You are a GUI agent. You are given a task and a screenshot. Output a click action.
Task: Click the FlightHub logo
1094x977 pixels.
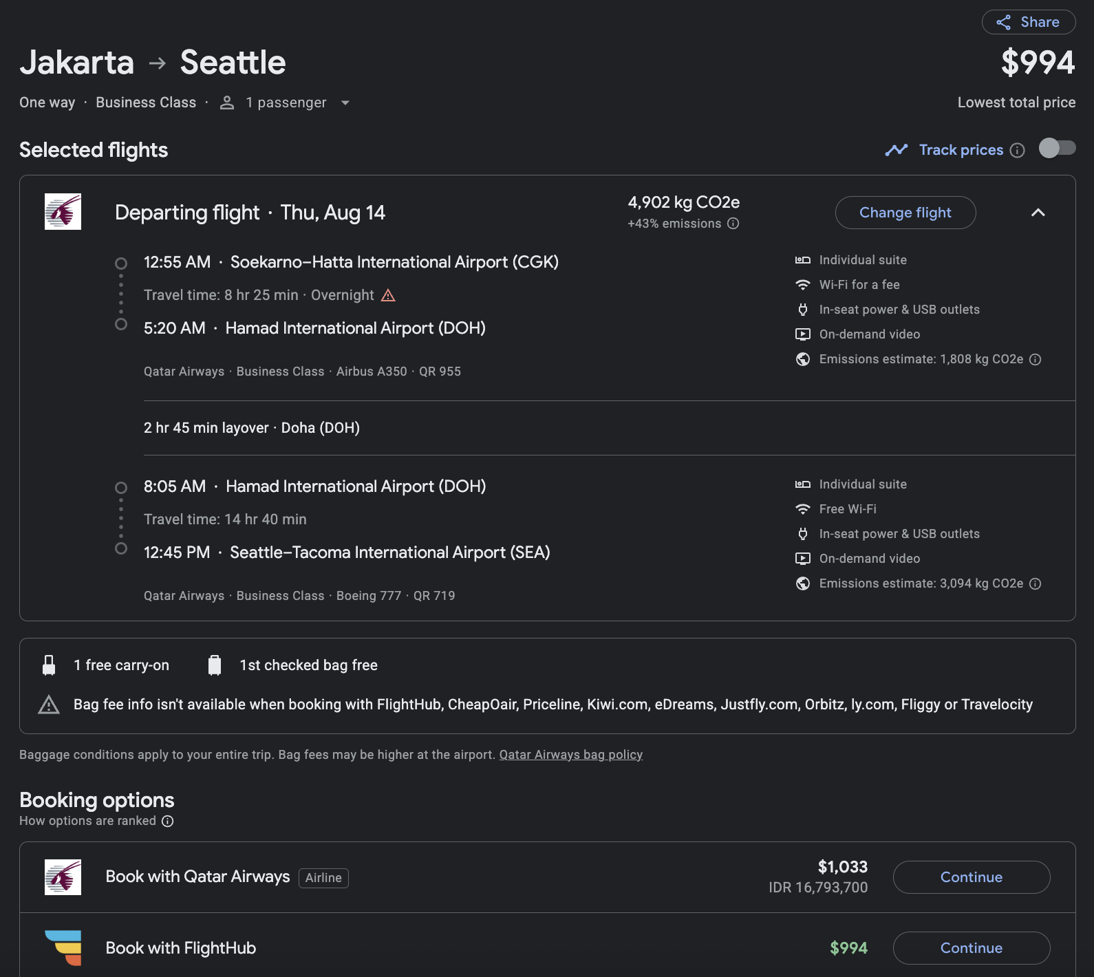(x=63, y=948)
